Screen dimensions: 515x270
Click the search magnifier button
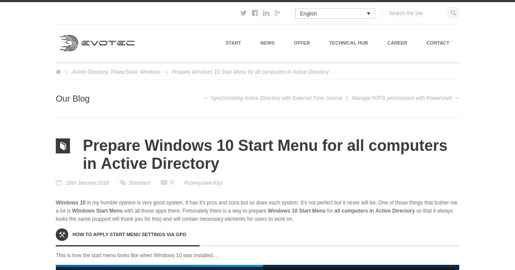coord(453,13)
